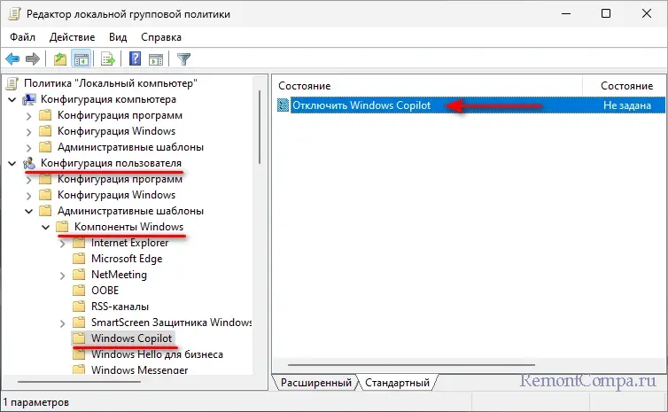Select the Microsoft Edge folder
The height and width of the screenshot is (412, 668).
(x=127, y=259)
